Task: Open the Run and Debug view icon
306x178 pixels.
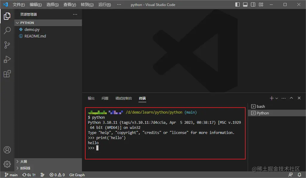Action: 7,59
